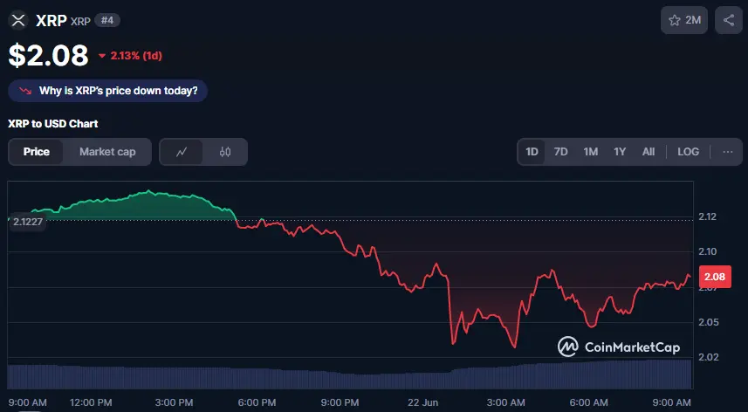Open the share icon button
The height and width of the screenshot is (412, 748).
click(x=729, y=20)
